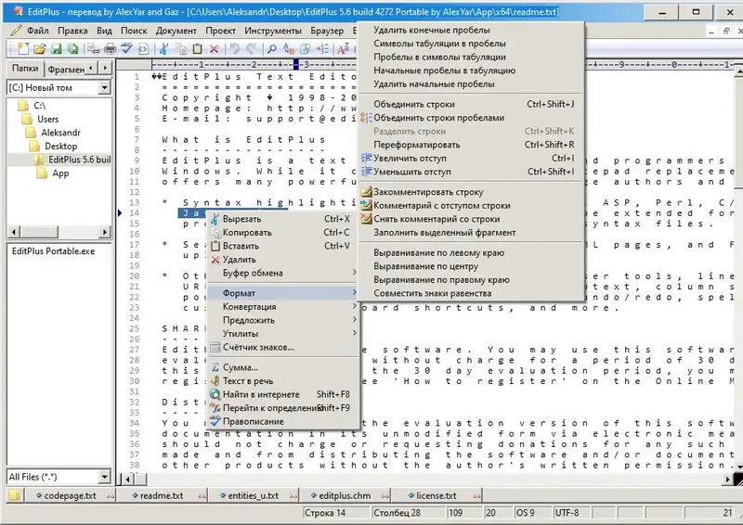743x525 pixels.
Task: Choose Вставить in the context menu
Action: (x=282, y=246)
